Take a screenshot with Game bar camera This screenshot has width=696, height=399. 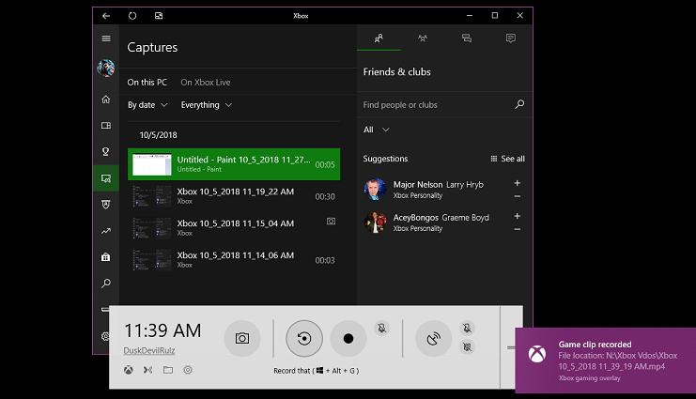pos(242,339)
